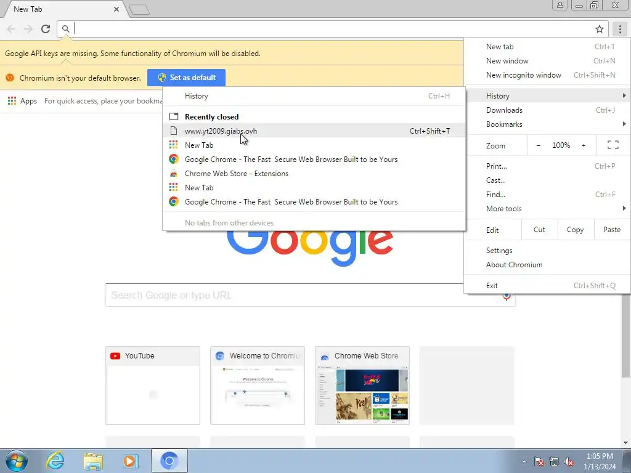Focus the address bar input
Screen dimensions: 631x473
332,29
